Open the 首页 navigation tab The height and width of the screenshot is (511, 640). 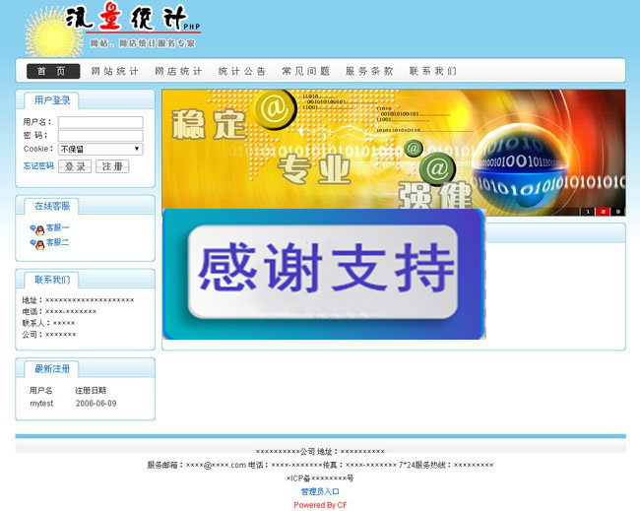pyautogui.click(x=53, y=71)
